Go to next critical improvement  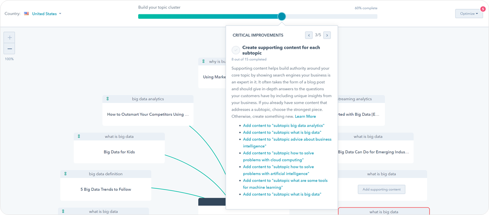(327, 35)
